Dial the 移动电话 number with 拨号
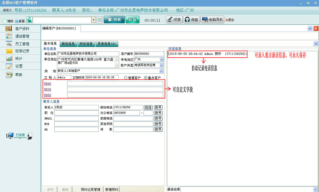 (x=158, y=108)
